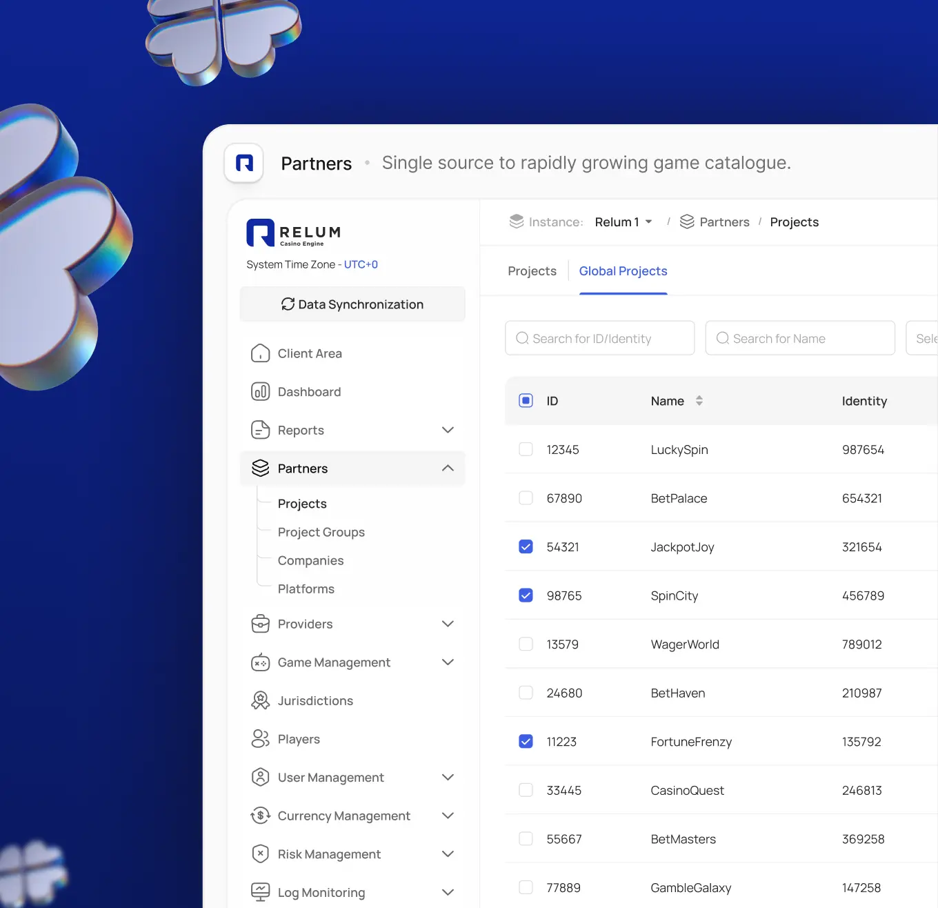Click the Data Synchronization button
938x908 pixels.
[x=352, y=304]
